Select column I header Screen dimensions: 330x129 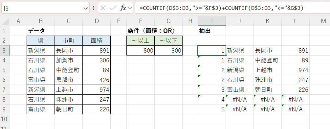click(x=212, y=21)
